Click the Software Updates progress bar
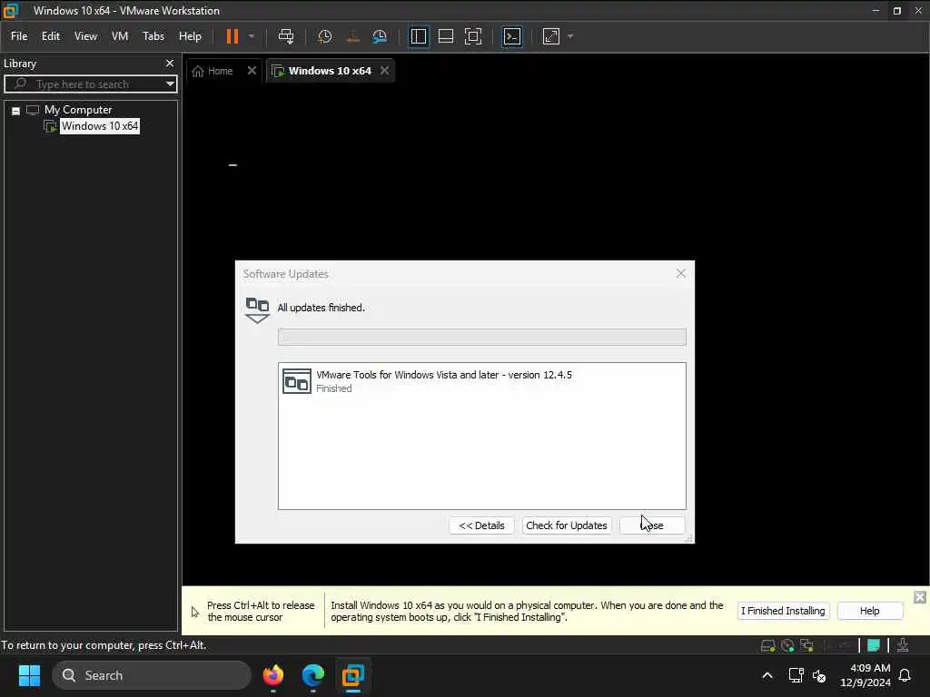The image size is (930, 697). tap(481, 338)
